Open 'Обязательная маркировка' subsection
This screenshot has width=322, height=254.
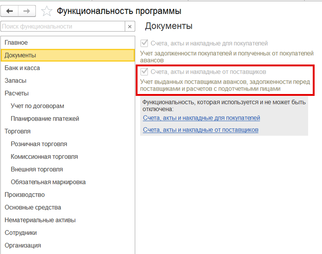48,182
